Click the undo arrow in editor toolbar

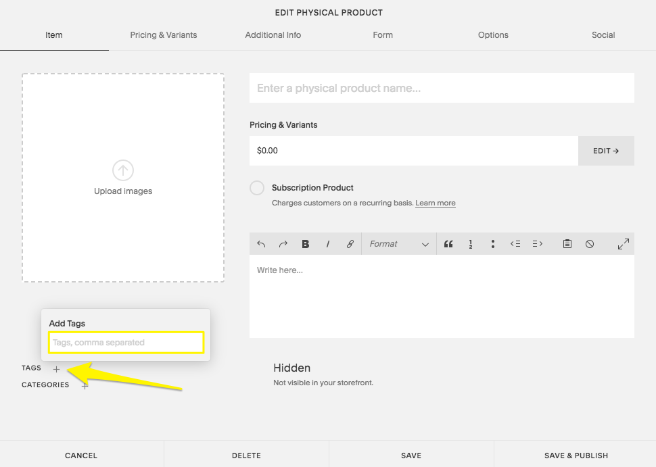[262, 244]
